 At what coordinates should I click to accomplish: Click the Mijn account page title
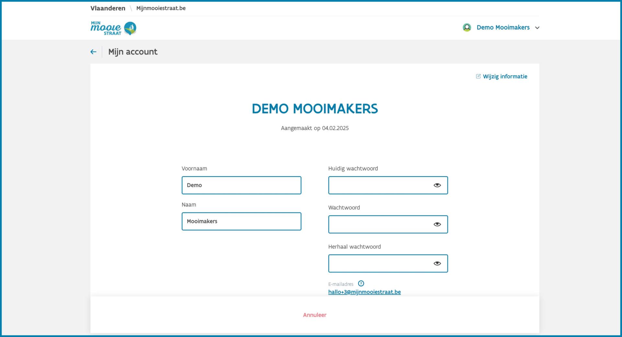pyautogui.click(x=133, y=52)
